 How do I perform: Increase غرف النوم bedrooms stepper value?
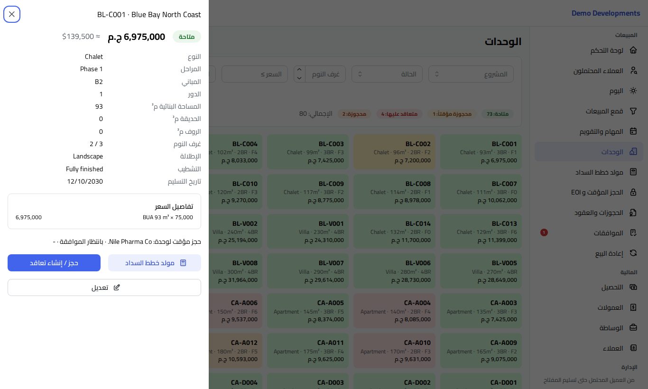[x=299, y=70]
